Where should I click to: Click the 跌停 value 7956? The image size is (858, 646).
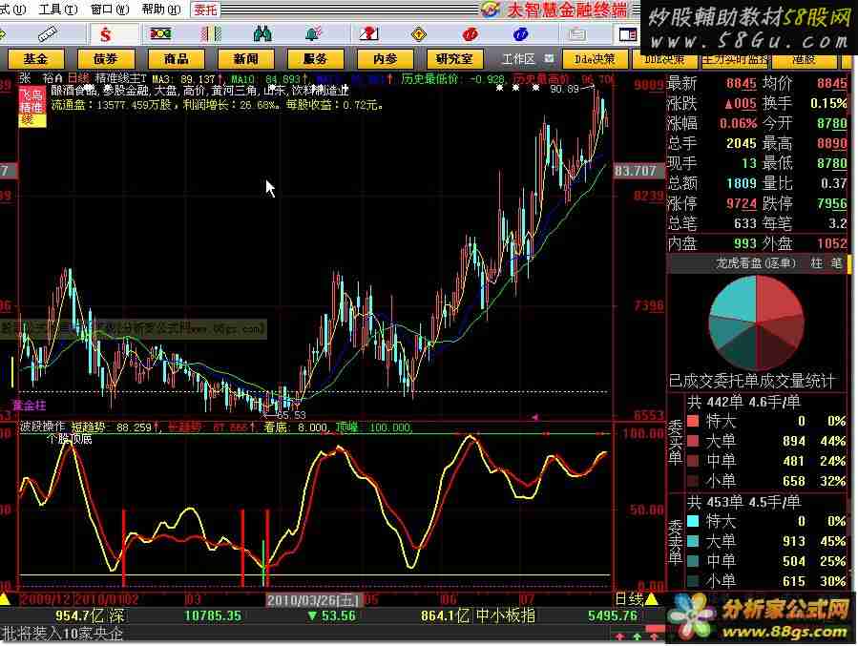tap(831, 203)
